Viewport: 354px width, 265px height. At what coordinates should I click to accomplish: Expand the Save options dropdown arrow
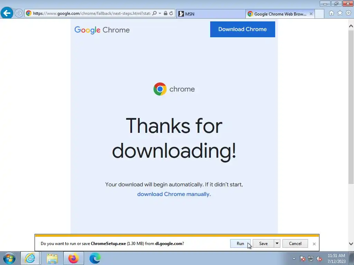pyautogui.click(x=277, y=244)
